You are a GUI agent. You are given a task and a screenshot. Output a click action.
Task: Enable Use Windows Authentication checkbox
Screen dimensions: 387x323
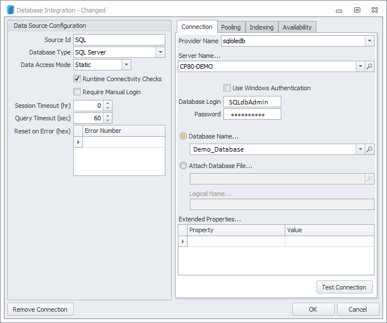[227, 88]
